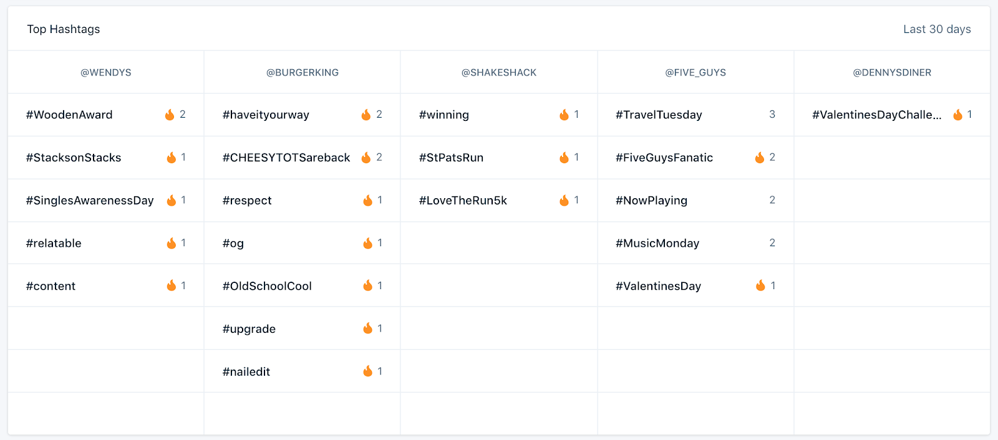Click the flame icon beside #WoodenAward
998x440 pixels.
[170, 115]
